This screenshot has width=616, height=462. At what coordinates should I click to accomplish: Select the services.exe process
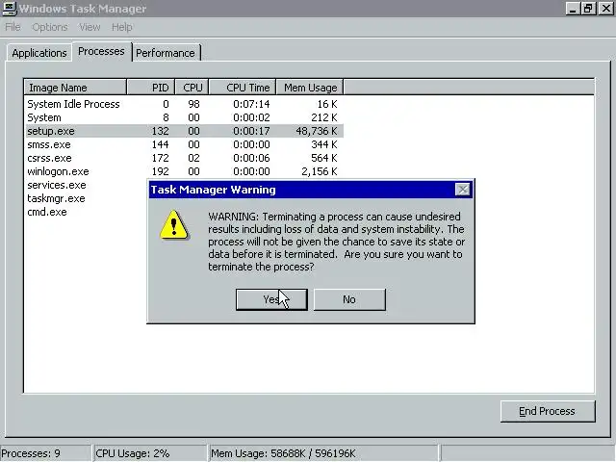(57, 185)
